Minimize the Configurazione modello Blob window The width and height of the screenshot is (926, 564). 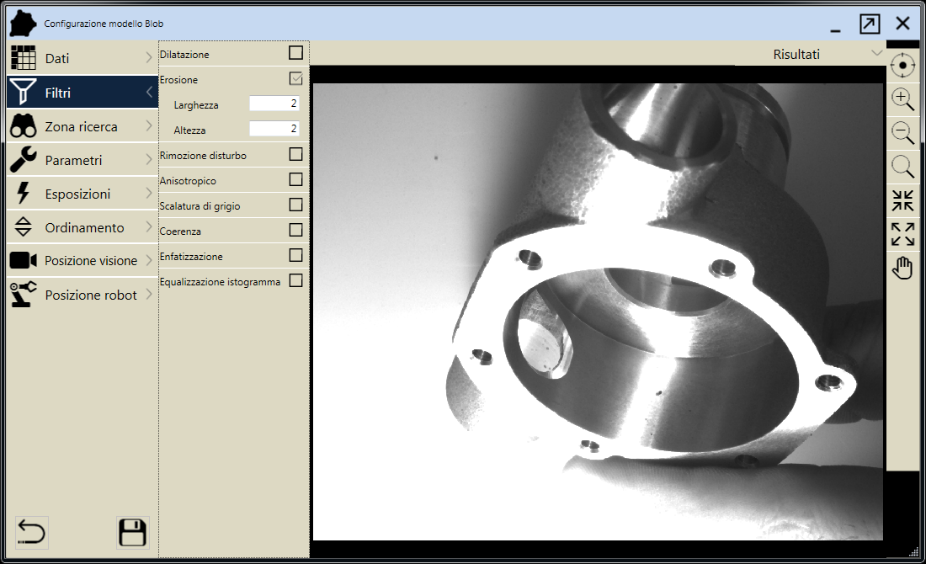point(835,29)
